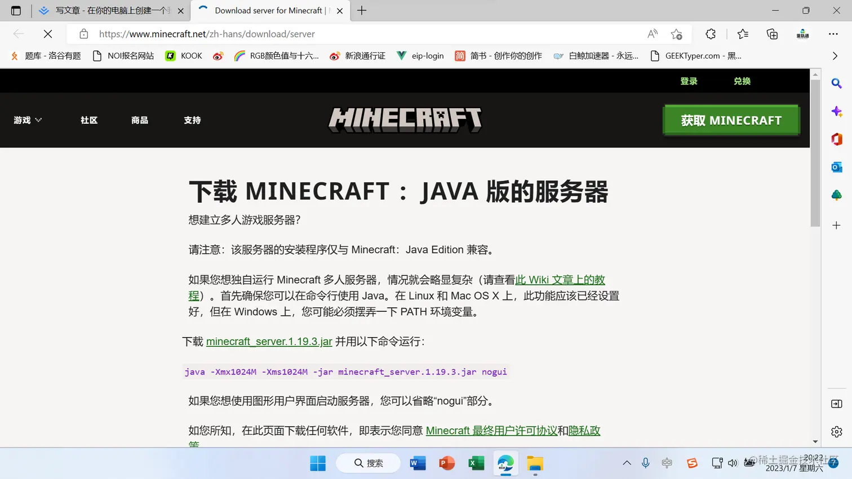The height and width of the screenshot is (479, 852).
Task: Open the 商品 menu item
Action: point(140,120)
